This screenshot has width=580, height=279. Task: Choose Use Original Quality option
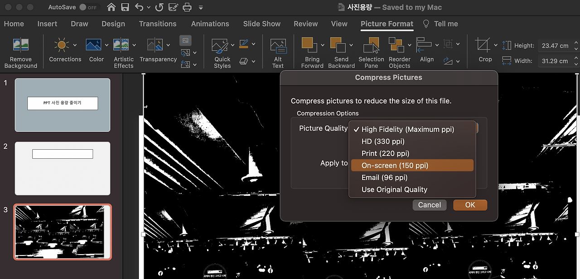[412, 189]
